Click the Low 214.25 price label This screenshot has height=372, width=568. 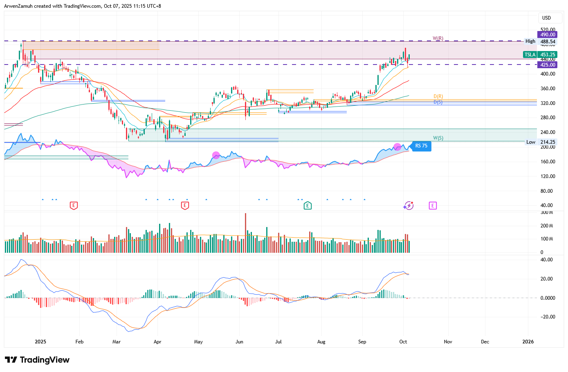click(540, 142)
